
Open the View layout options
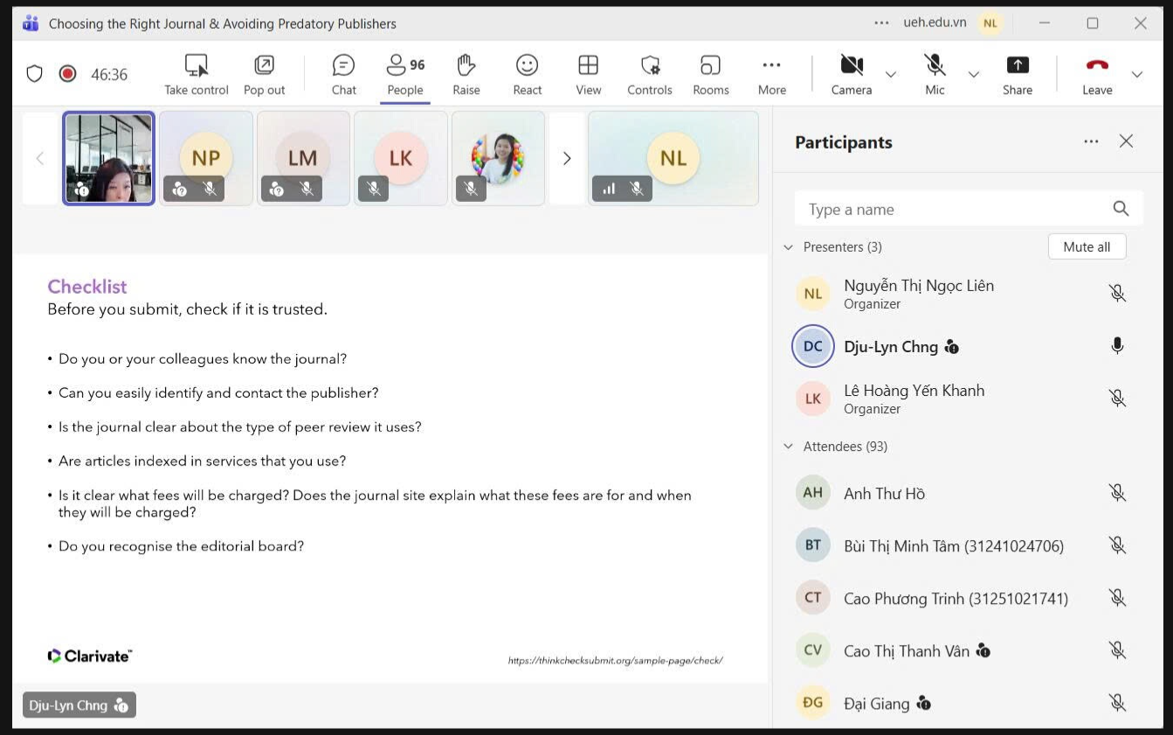(x=588, y=74)
